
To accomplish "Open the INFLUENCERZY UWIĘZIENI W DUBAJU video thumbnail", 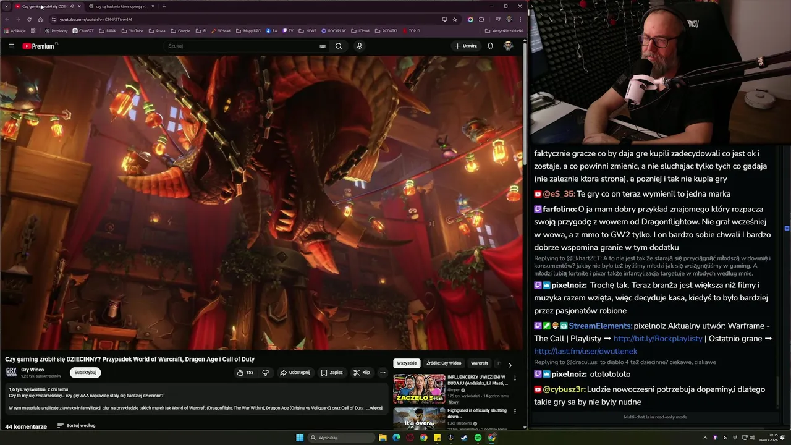I will click(419, 389).
